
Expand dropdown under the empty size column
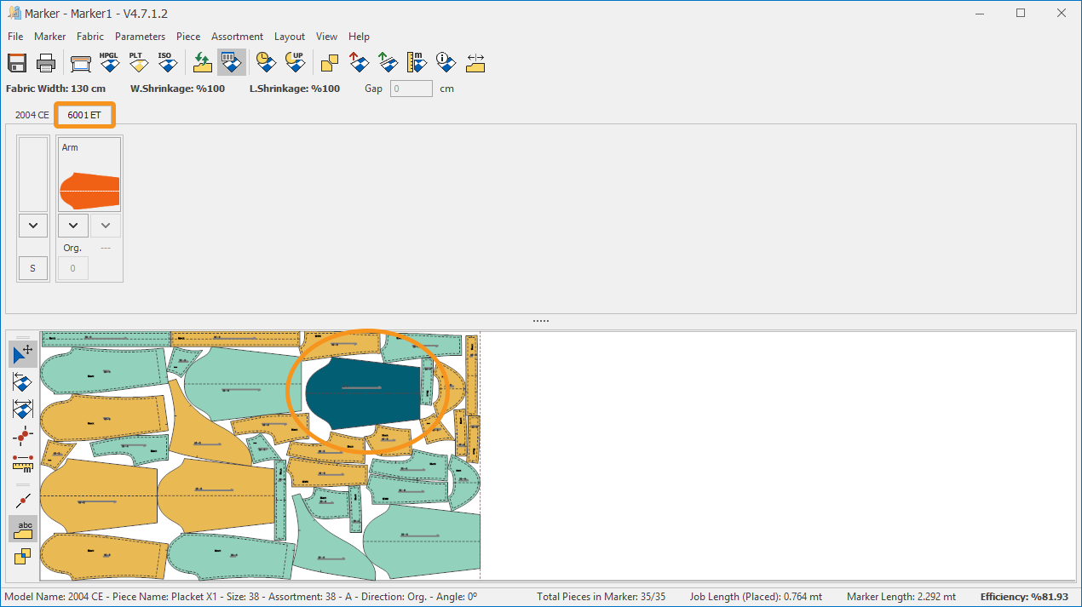tap(33, 226)
